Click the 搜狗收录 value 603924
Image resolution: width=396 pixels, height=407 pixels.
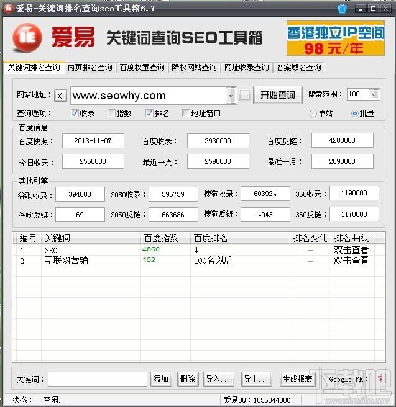(x=265, y=194)
